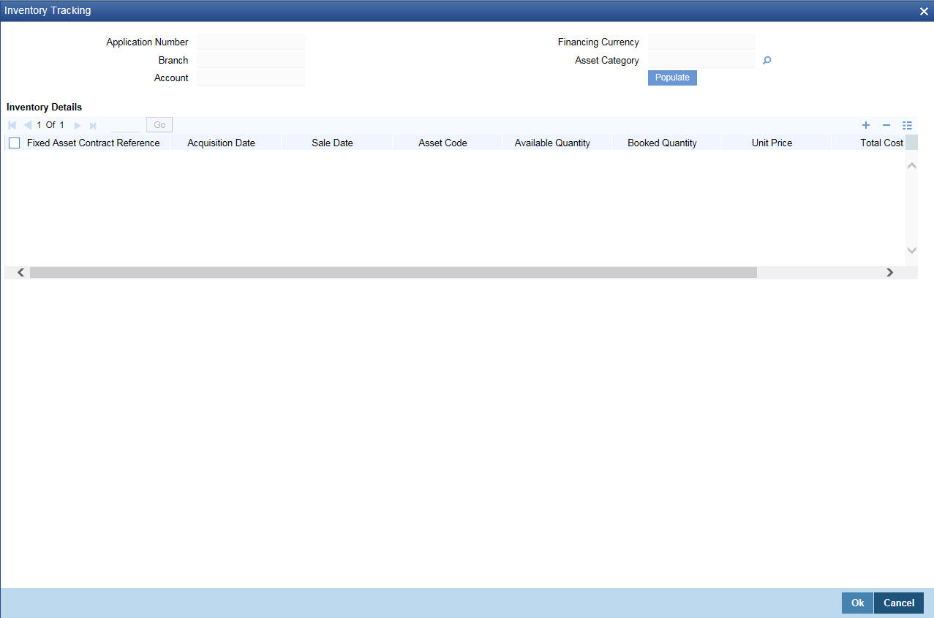Click the Unit Price column header
Viewport: 934px width, 618px height.
[772, 143]
